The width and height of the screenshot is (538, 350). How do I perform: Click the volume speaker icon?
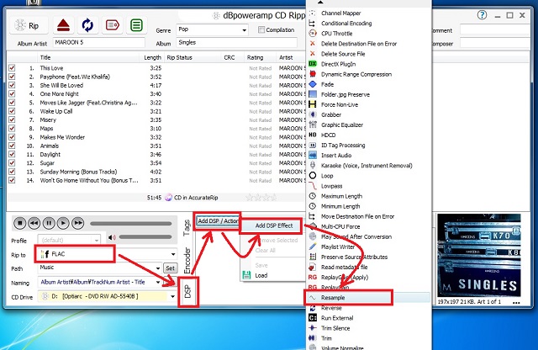point(112,237)
